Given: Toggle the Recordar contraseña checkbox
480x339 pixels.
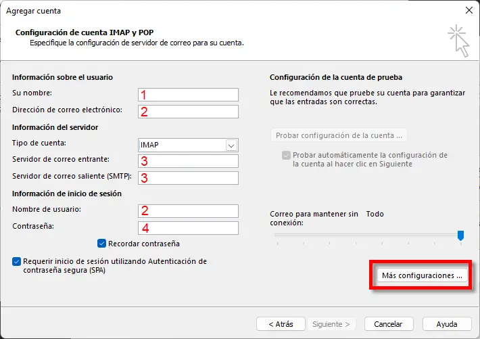Looking at the screenshot, I should coord(101,244).
